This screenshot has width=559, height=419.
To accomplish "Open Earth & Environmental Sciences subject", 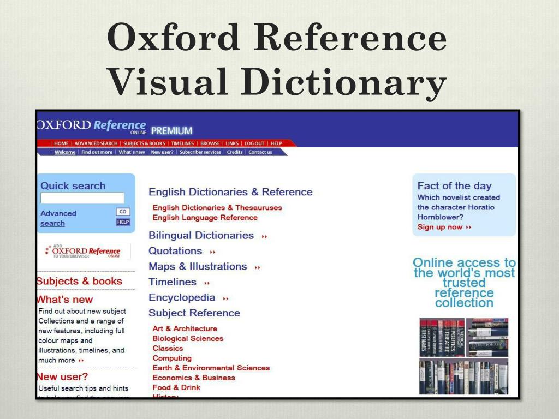I will tap(211, 368).
